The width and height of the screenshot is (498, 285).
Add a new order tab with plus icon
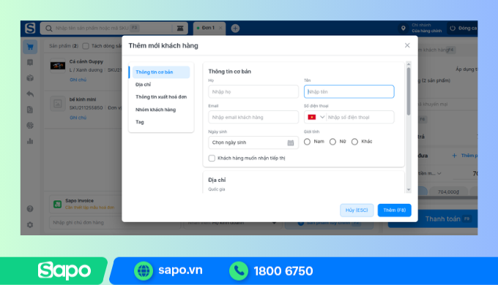tap(235, 28)
